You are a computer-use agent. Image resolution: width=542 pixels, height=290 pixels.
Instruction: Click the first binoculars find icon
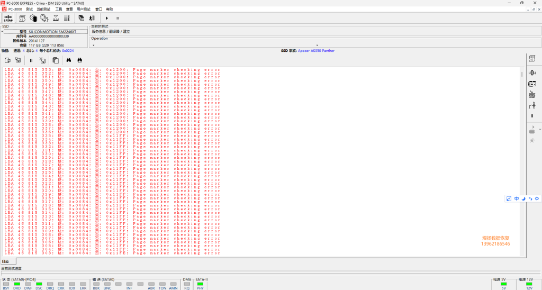69,60
